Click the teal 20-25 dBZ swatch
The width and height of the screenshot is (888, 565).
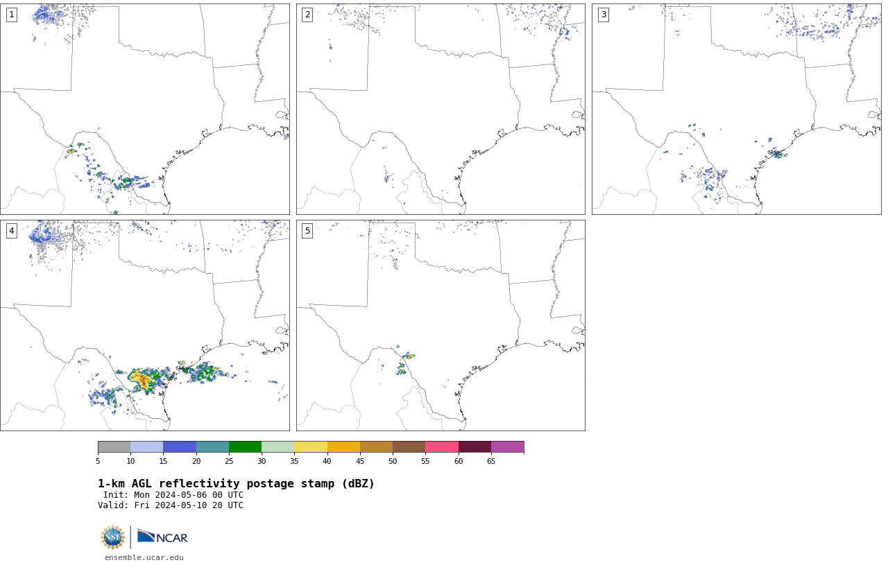click(212, 446)
